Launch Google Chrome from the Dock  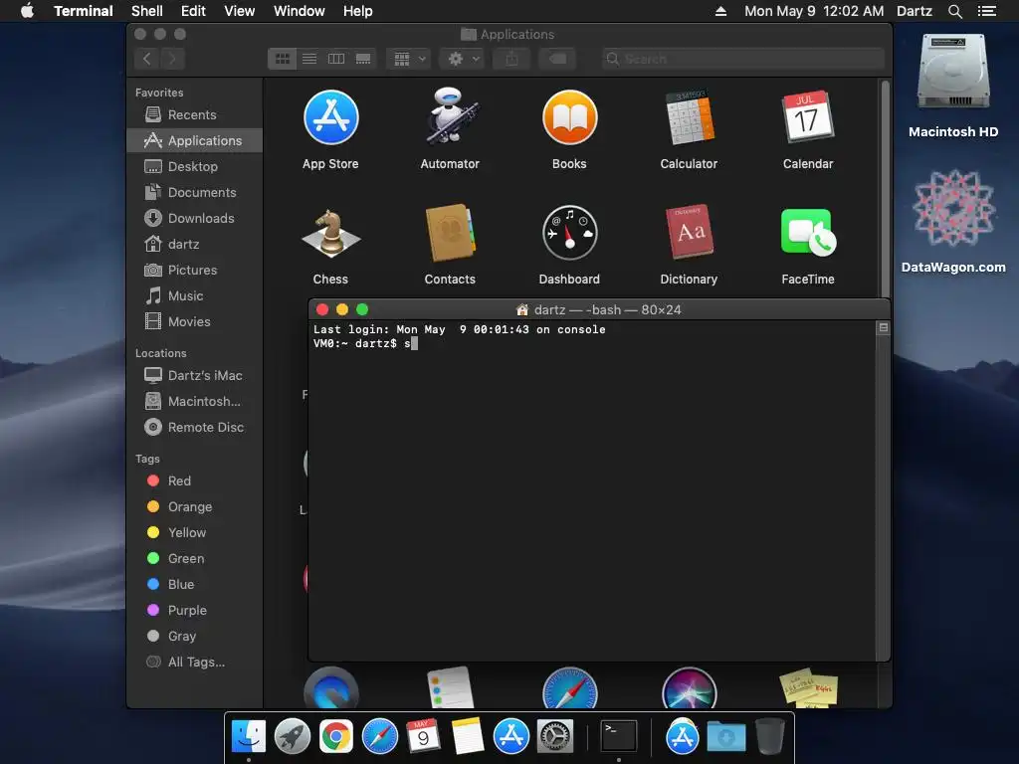(336, 737)
